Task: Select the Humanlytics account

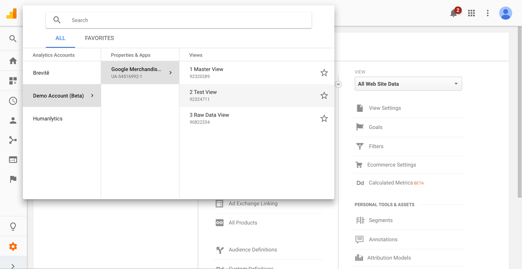Action: pyautogui.click(x=48, y=119)
